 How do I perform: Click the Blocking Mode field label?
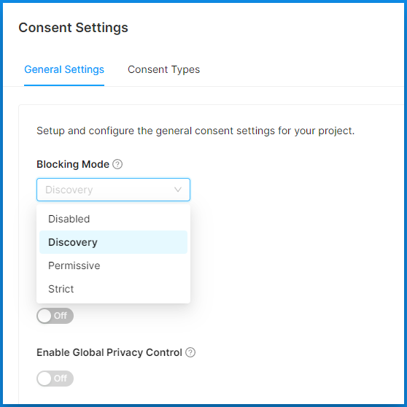point(73,164)
